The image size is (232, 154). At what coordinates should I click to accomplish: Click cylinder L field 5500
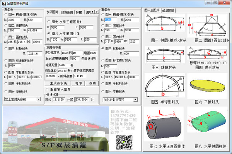tap(86, 27)
